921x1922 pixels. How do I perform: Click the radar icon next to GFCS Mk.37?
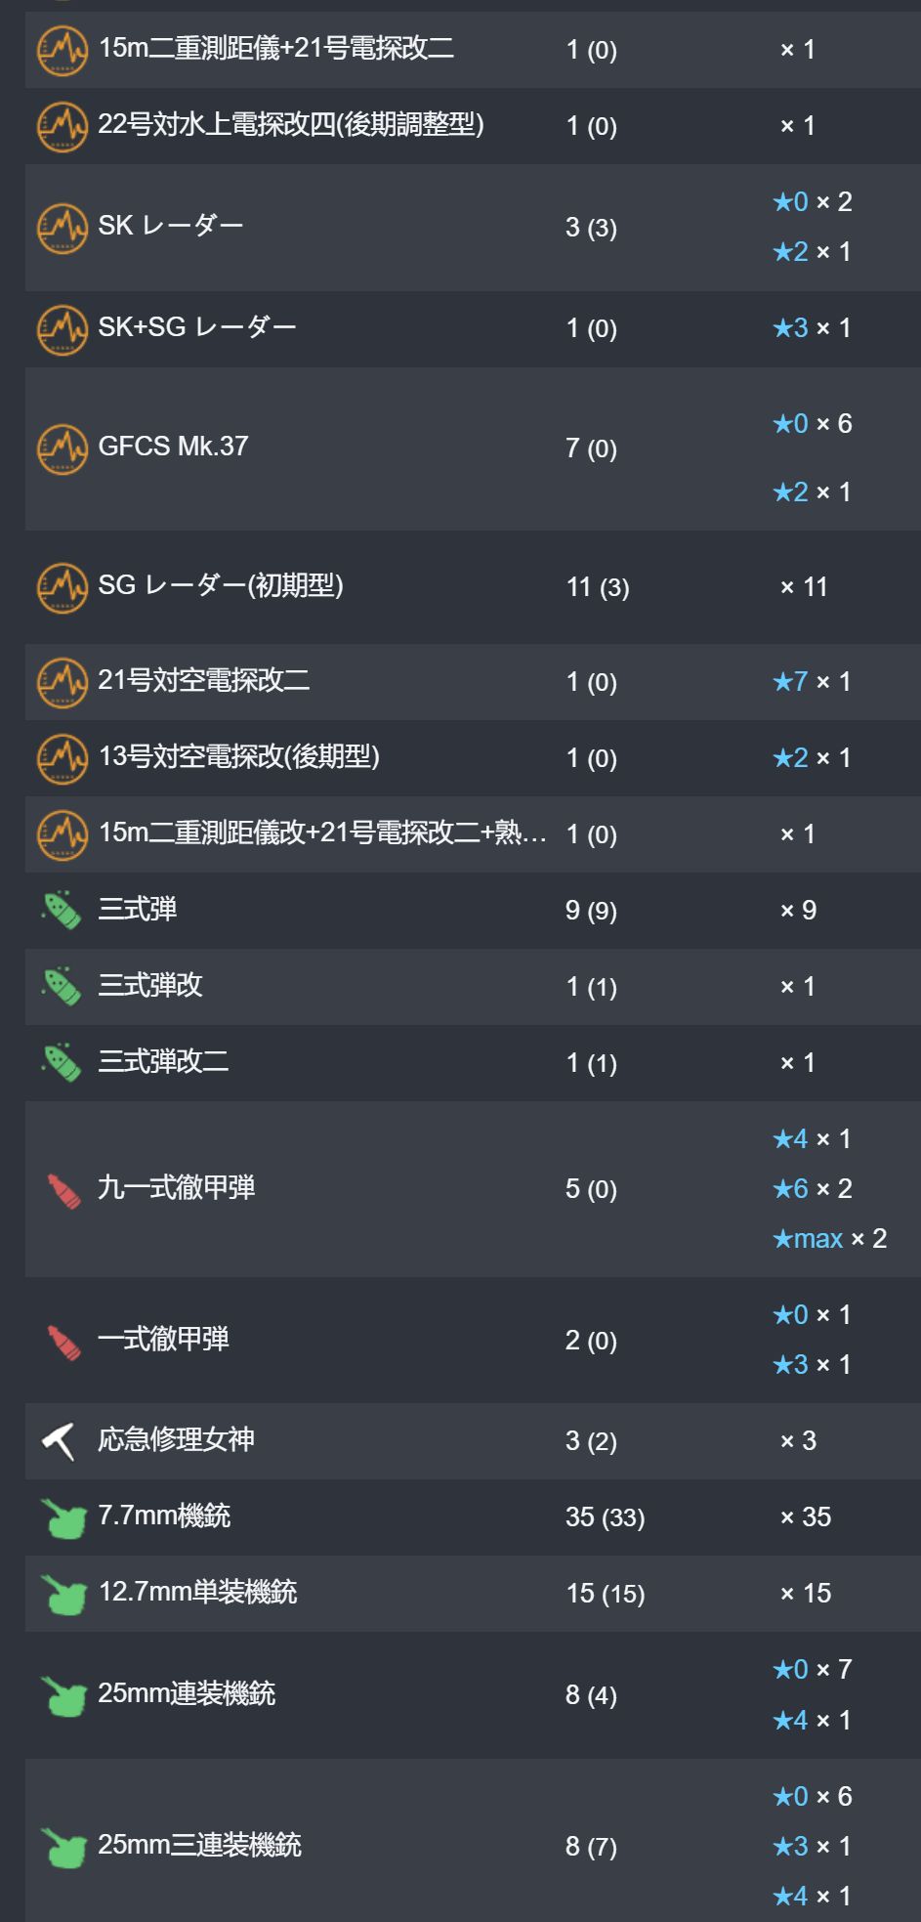coord(62,448)
